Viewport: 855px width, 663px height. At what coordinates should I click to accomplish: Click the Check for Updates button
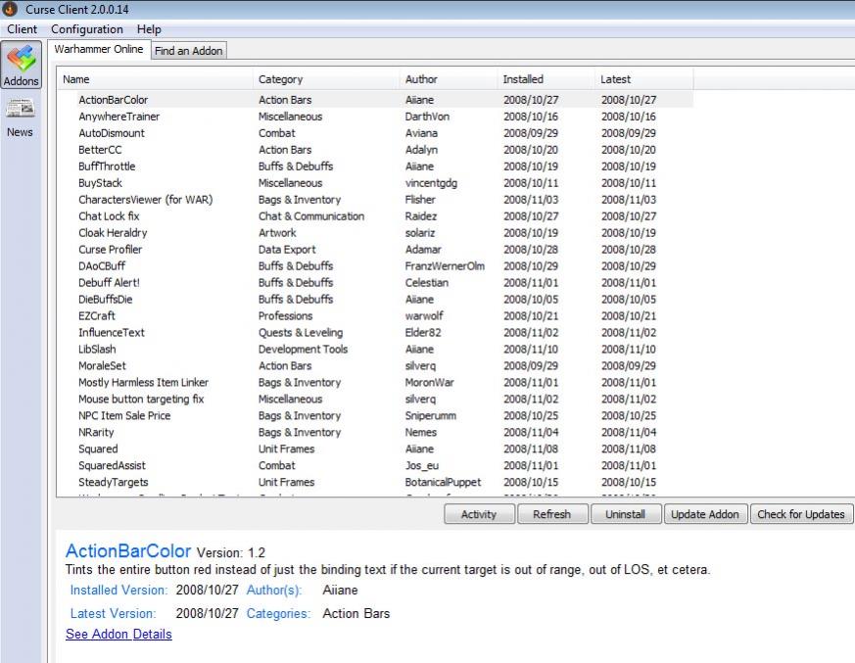point(801,514)
